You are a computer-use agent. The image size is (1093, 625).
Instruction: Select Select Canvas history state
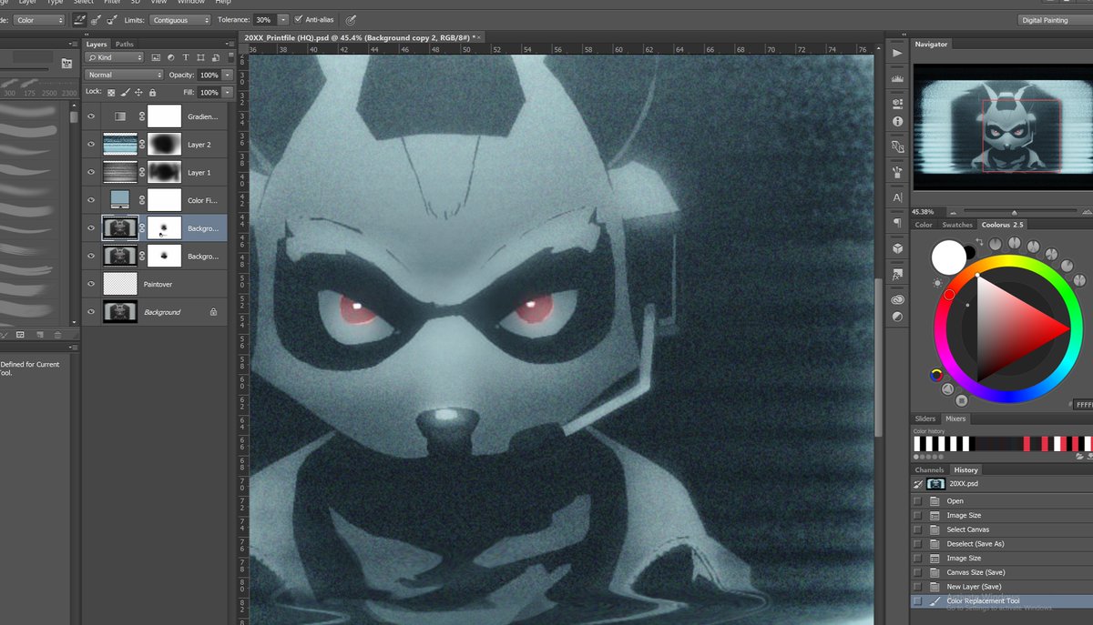point(967,529)
